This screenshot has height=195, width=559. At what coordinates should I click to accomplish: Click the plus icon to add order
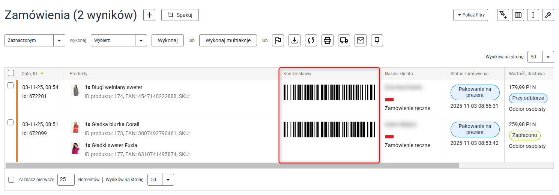tap(149, 15)
